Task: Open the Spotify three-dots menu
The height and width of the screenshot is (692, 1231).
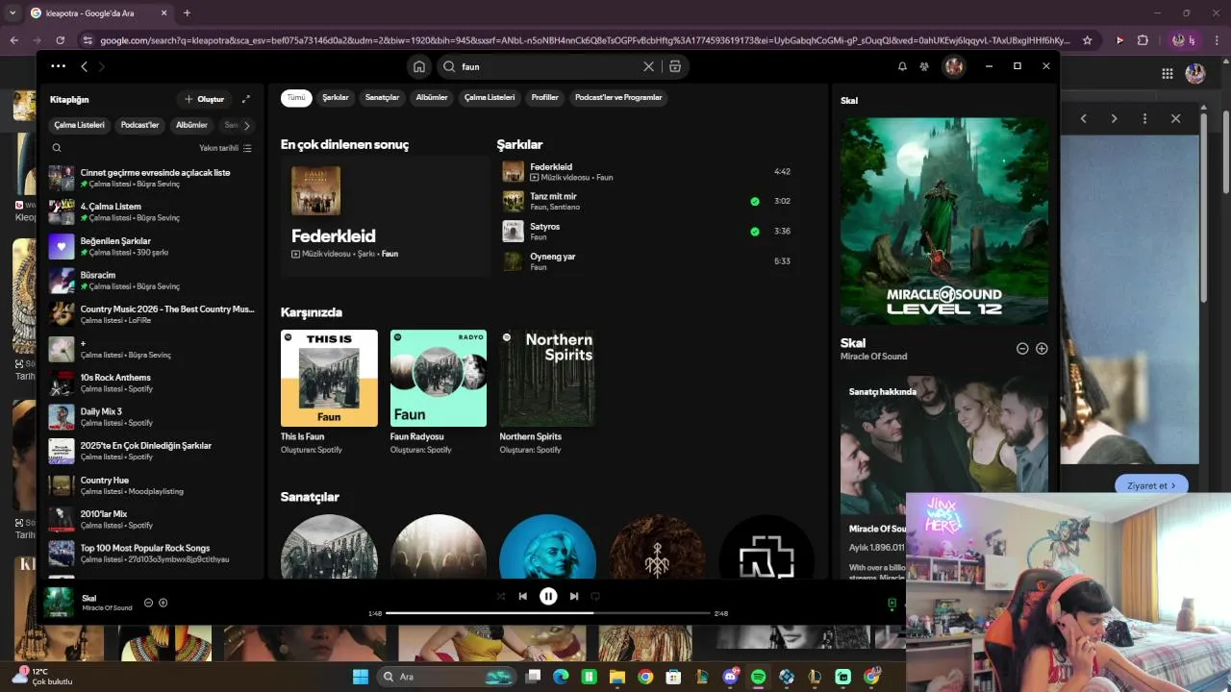Action: coord(58,66)
